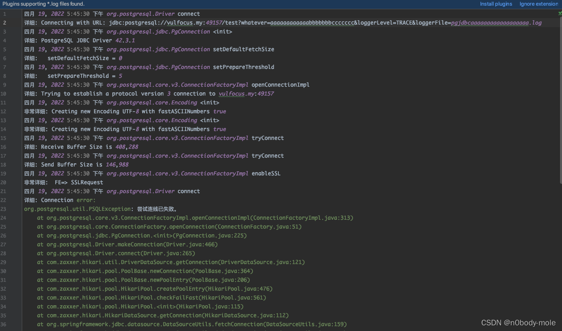Click the Install plugins link
The width and height of the screenshot is (562, 331).
click(496, 4)
